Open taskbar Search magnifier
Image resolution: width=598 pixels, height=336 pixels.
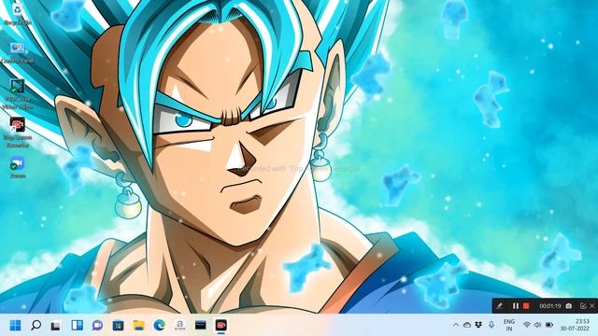pyautogui.click(x=36, y=325)
